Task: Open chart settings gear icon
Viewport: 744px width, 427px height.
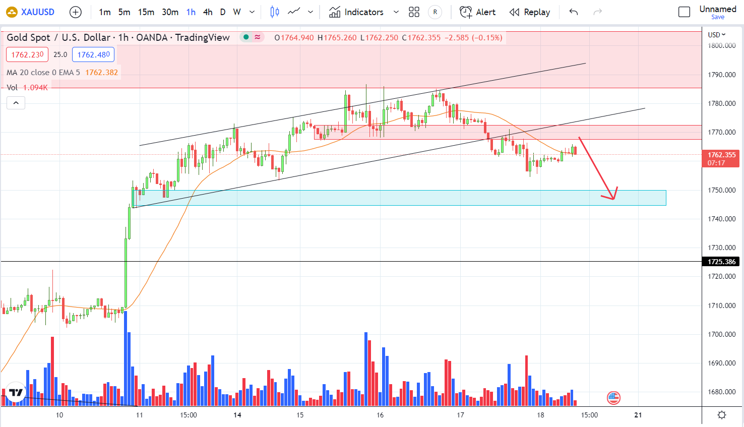Action: click(722, 415)
